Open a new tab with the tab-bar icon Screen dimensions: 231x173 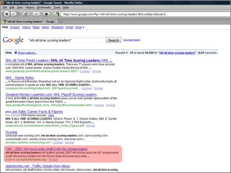61,22
